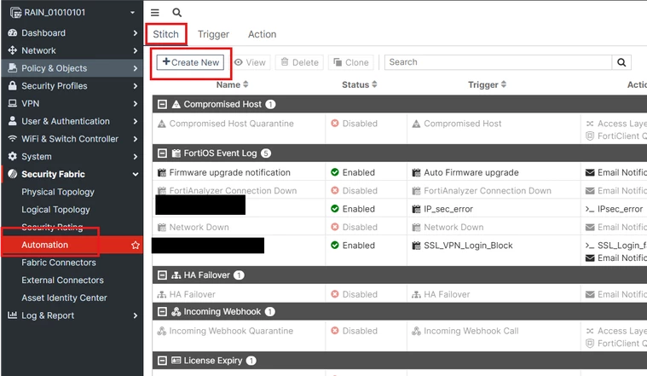Open the Dashboard sidebar menu
The height and width of the screenshot is (376, 647).
tap(72, 32)
